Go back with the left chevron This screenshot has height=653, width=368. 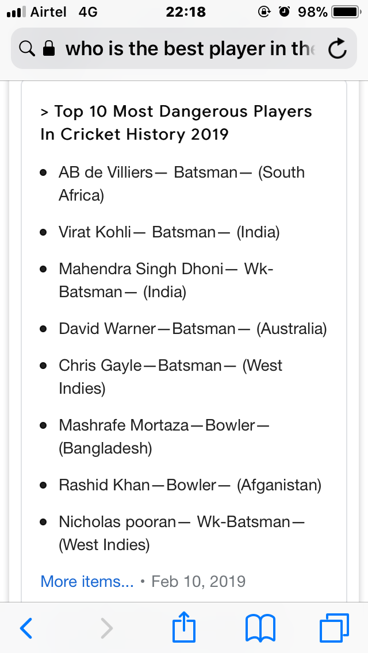point(26,628)
